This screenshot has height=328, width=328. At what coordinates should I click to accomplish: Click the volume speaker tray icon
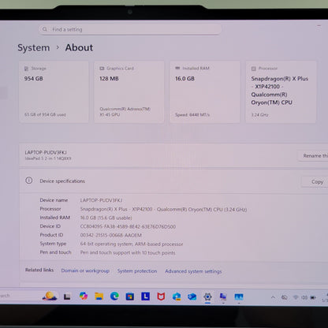tap(304, 297)
